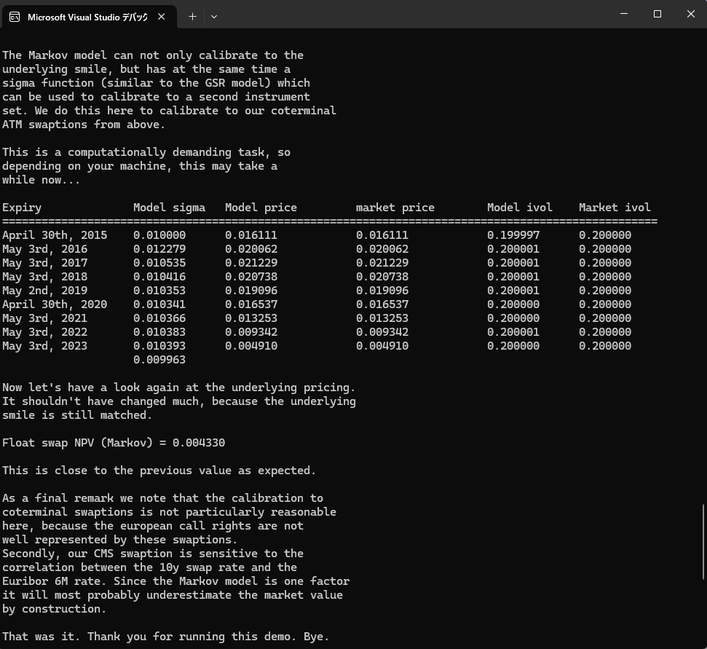Image resolution: width=707 pixels, height=649 pixels.
Task: Click model sigma value 0.010353
Action: click(159, 291)
